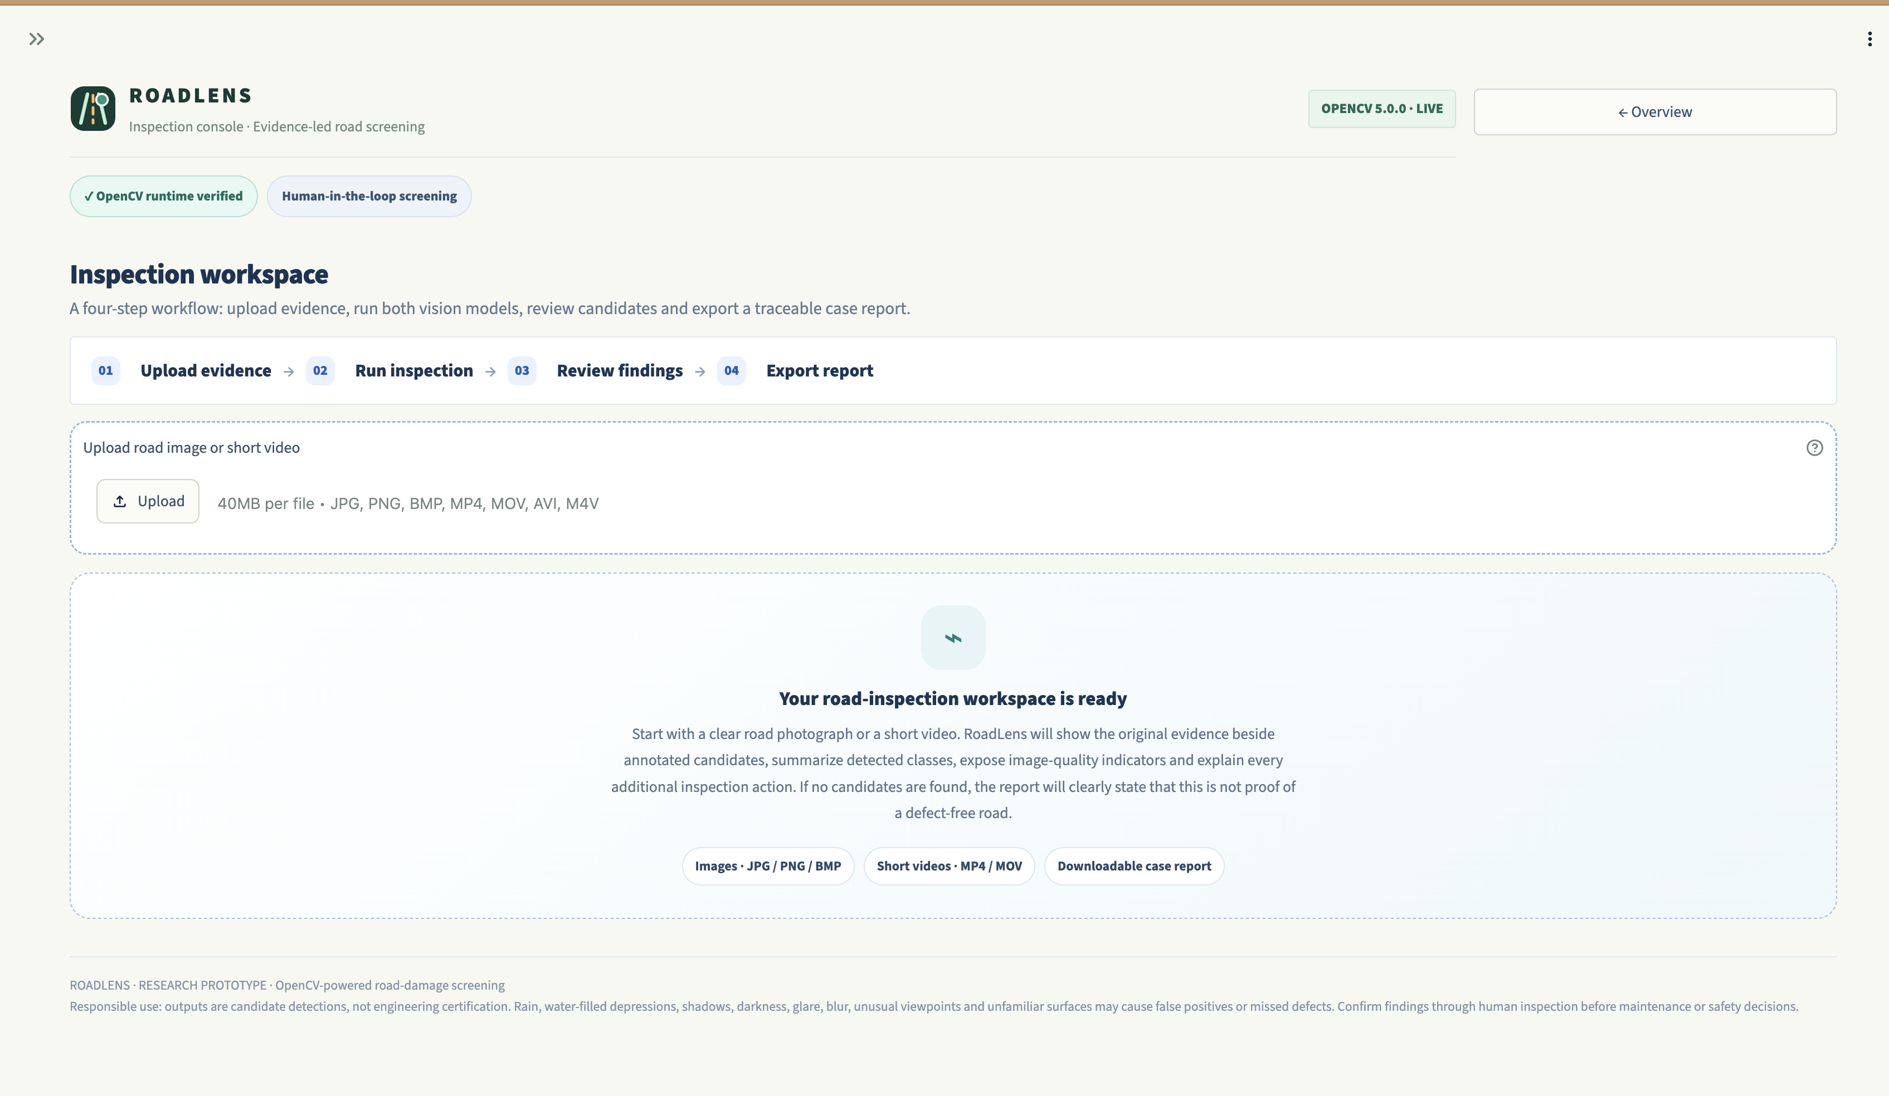Image resolution: width=1889 pixels, height=1096 pixels.
Task: Click the ROADLENS · RESEARCH PROTOTYPE footer line
Action: (287, 985)
